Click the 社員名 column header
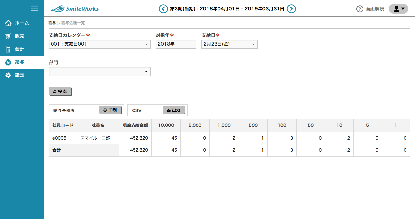Screen dimensions: 415x219 pos(98,126)
